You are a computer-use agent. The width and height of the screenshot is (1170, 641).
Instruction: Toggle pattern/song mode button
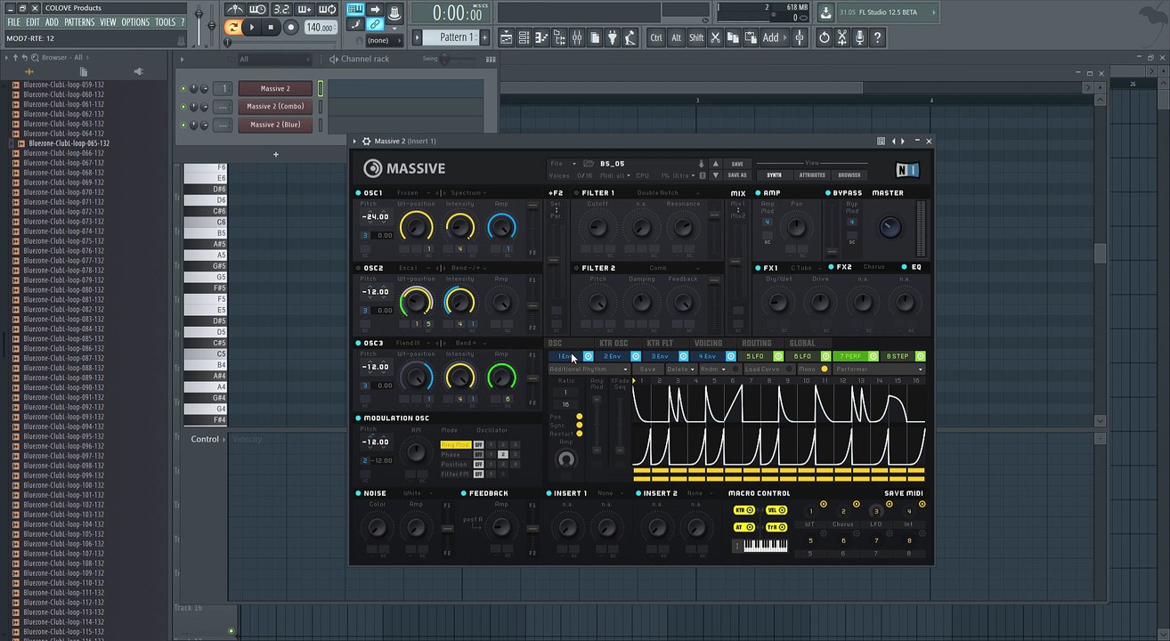(232, 28)
